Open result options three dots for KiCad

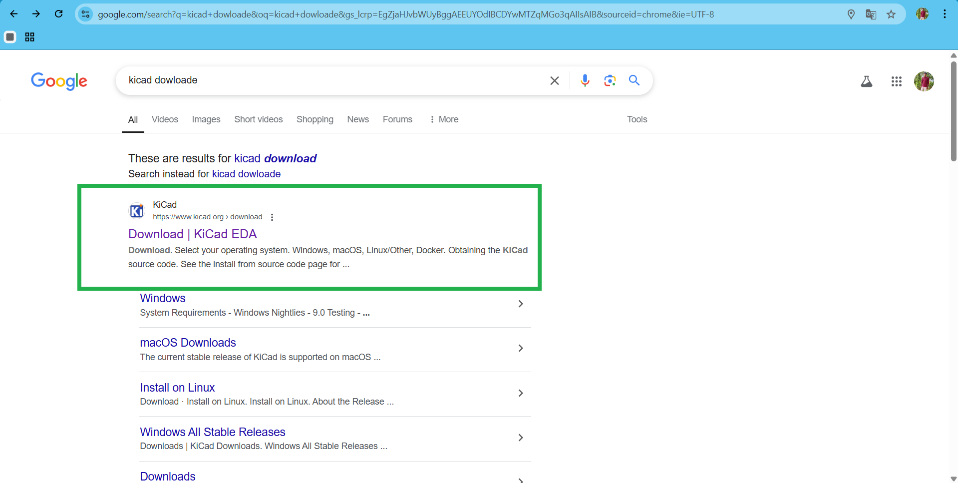pos(272,217)
